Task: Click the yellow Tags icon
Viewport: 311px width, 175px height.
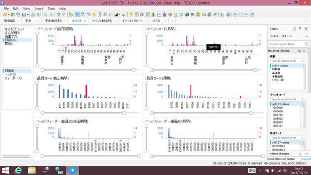Action: [94, 15]
